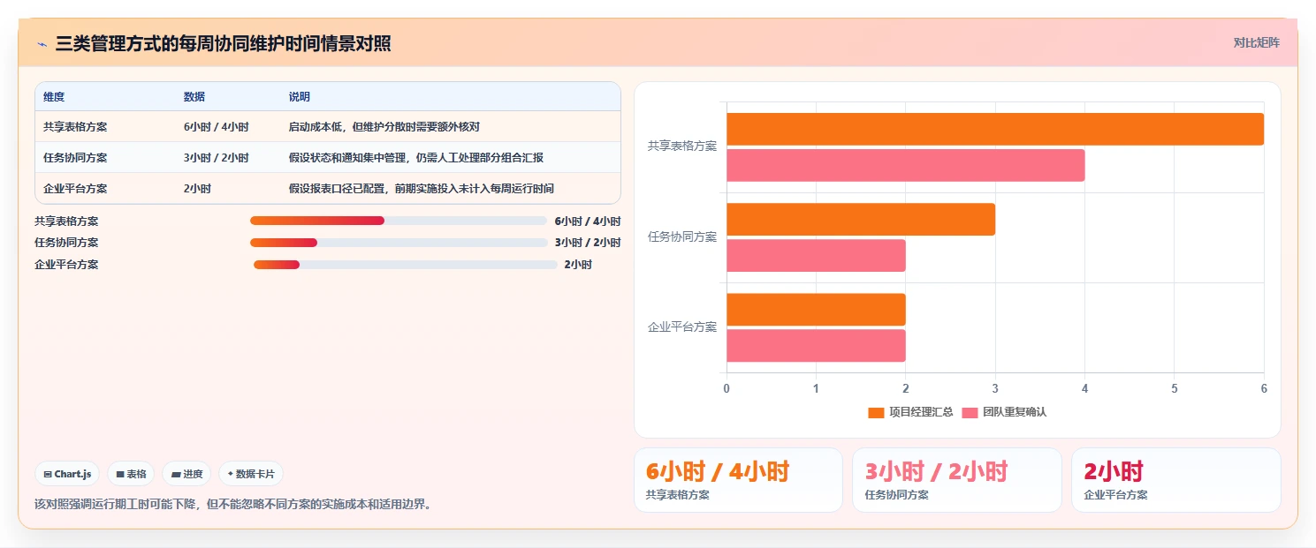This screenshot has height=548, width=1316.
Task: Click the 3小时 / 2小时 data card
Action: (956, 480)
